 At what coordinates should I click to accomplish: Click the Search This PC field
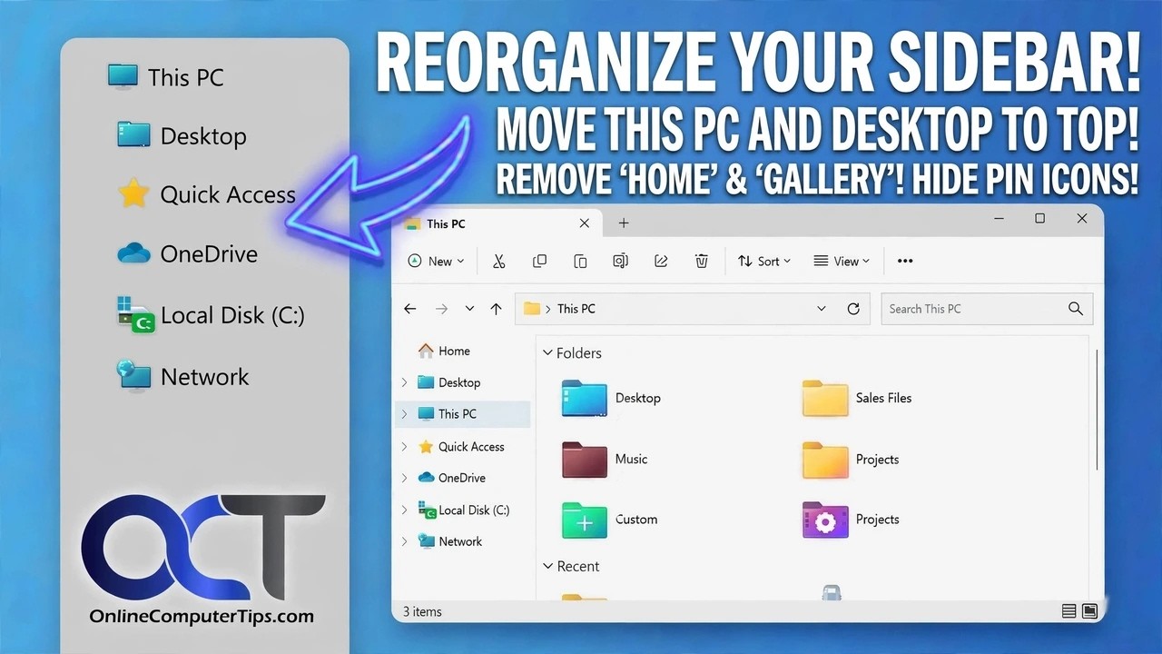(x=987, y=309)
